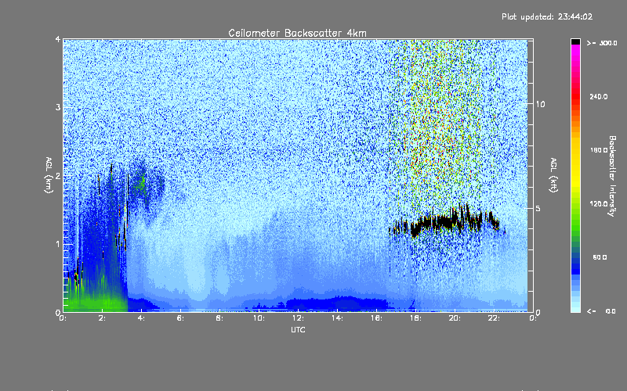Click the '2' tick on the km axis
The height and width of the screenshot is (391, 627).
(x=58, y=176)
